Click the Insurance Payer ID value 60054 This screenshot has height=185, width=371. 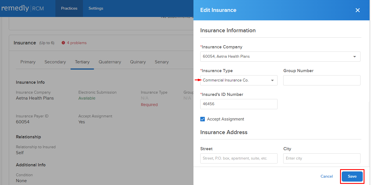23,122
